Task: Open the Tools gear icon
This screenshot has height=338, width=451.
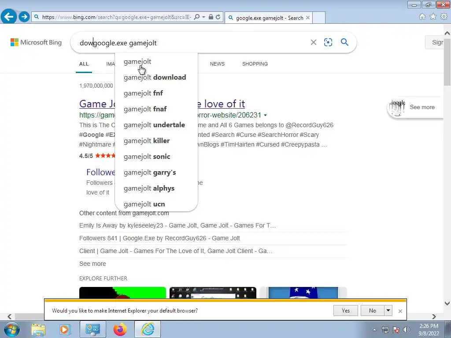Action: tap(444, 17)
